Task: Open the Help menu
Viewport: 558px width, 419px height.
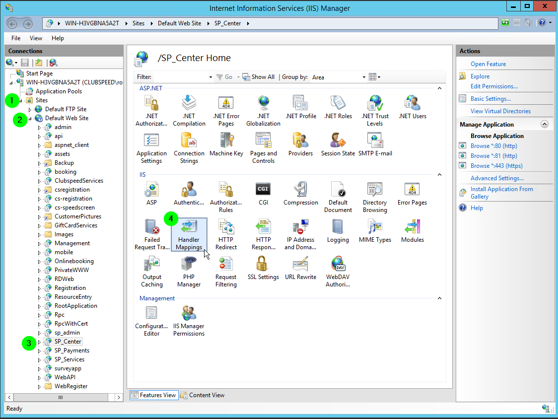Action: click(58, 38)
